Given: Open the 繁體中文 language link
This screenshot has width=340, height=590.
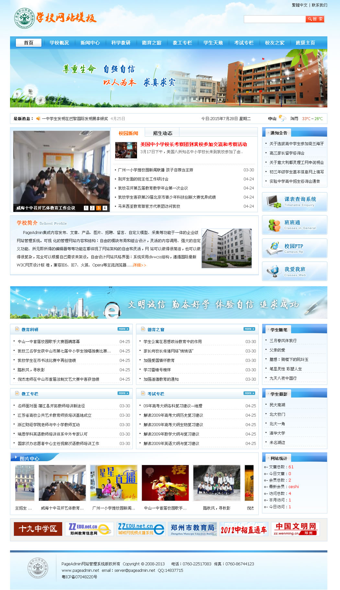Looking at the screenshot, I should click(x=300, y=5).
